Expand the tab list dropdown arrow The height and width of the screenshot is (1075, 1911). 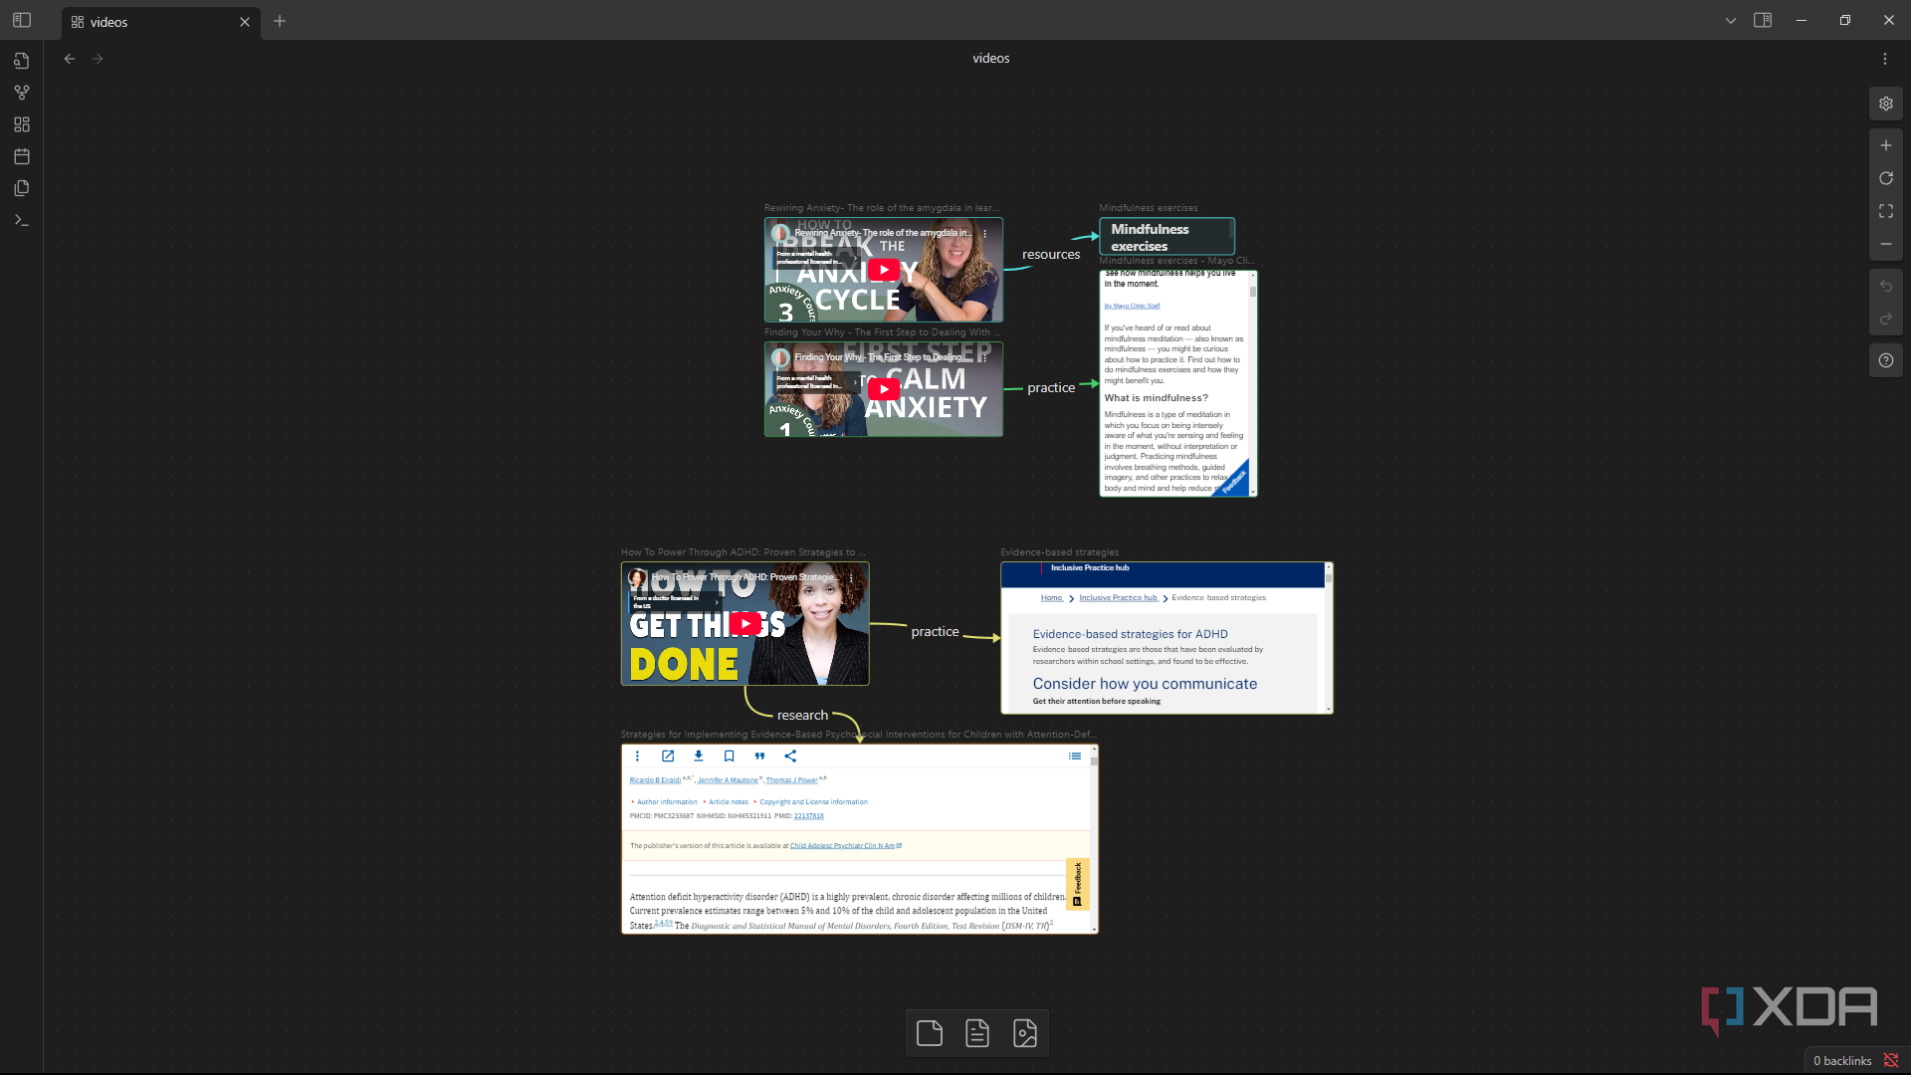click(1731, 20)
